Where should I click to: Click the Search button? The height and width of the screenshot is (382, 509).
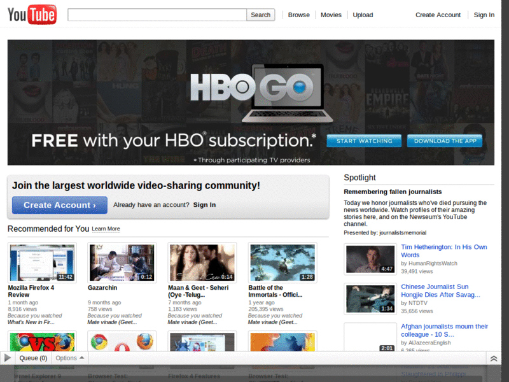coord(260,15)
